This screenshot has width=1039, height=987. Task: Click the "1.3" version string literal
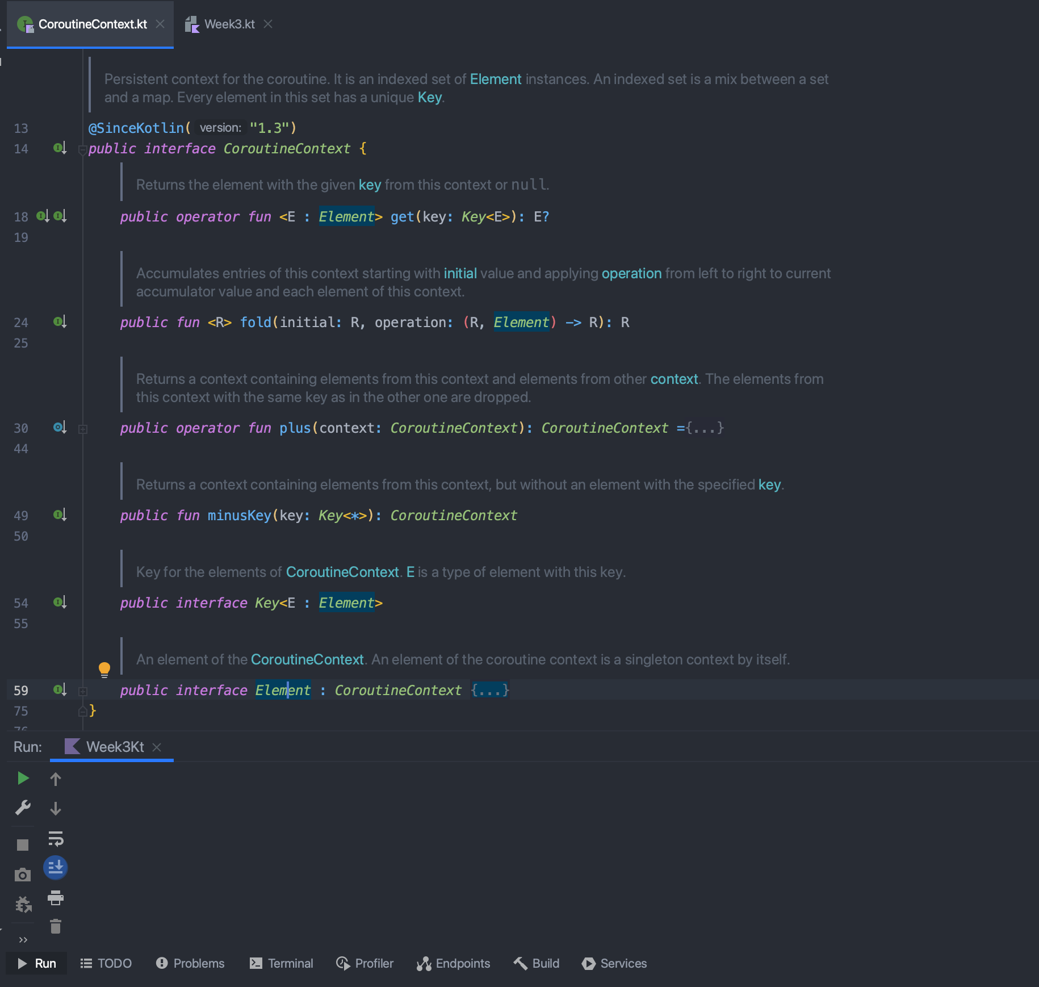[270, 128]
